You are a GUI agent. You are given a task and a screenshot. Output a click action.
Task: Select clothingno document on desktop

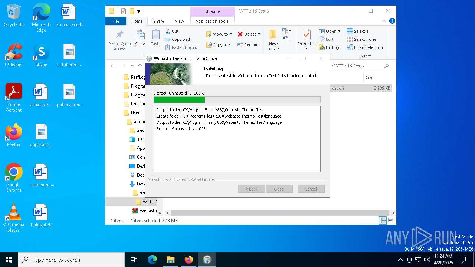point(41,176)
